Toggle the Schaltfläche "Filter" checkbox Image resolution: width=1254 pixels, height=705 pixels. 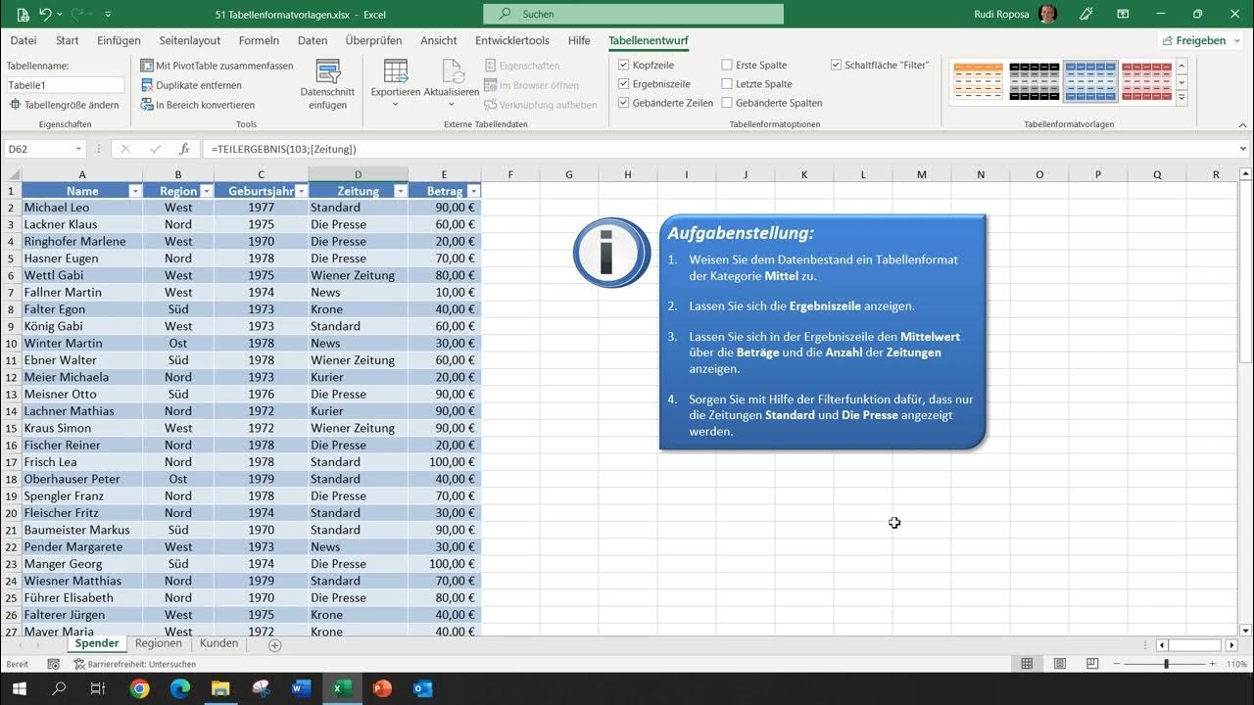[836, 66]
